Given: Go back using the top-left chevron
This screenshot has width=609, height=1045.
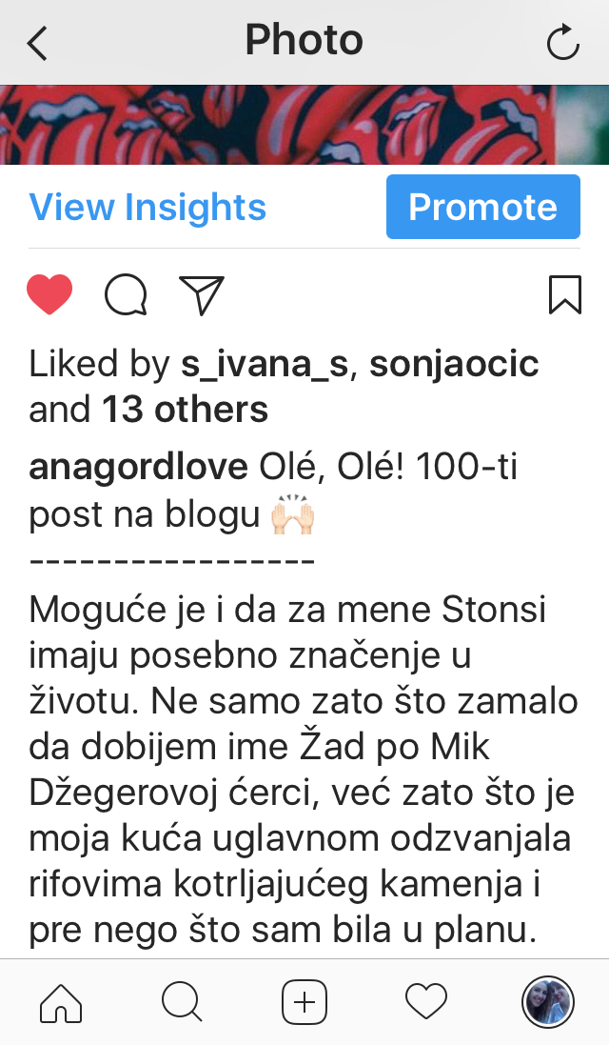Looking at the screenshot, I should pos(37,43).
